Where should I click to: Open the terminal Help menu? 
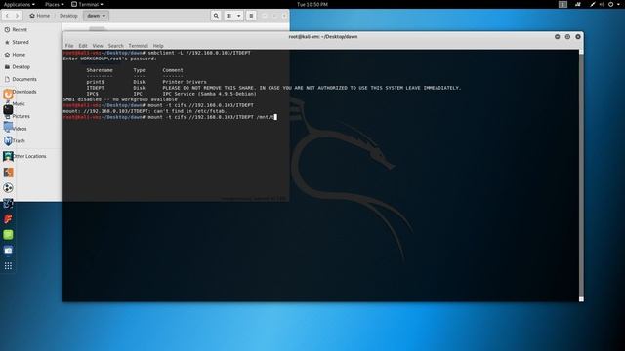click(158, 46)
